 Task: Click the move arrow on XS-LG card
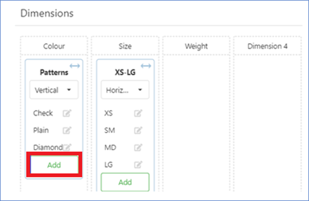pos(146,66)
